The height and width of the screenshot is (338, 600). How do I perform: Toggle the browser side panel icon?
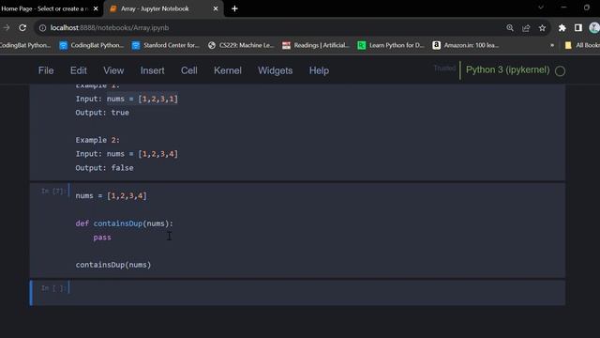(578, 28)
